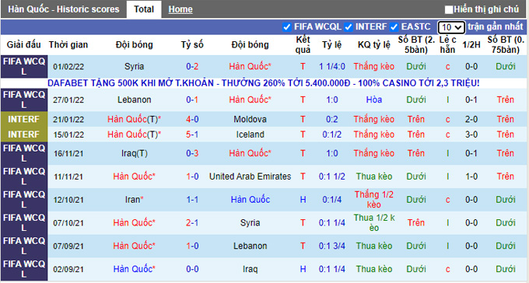The width and height of the screenshot is (529, 283).
Task: Click the KQ tỷ lệ column header
Action: [x=374, y=44]
